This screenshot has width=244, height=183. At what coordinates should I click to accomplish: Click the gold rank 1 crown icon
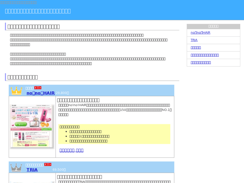click(16, 91)
